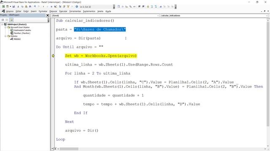Click View Code in the project pane
The width and height of the screenshot is (270, 151).
[x=3, y=20]
